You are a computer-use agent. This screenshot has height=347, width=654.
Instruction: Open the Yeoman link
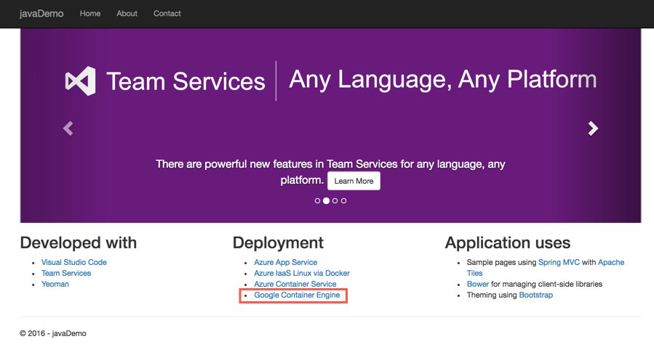point(55,284)
